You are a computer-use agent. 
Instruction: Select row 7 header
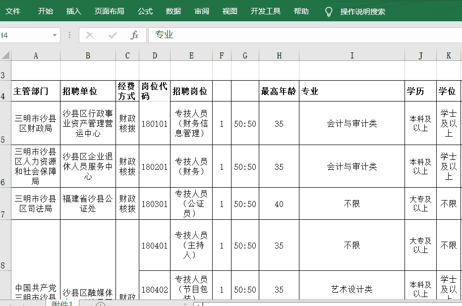(5, 204)
